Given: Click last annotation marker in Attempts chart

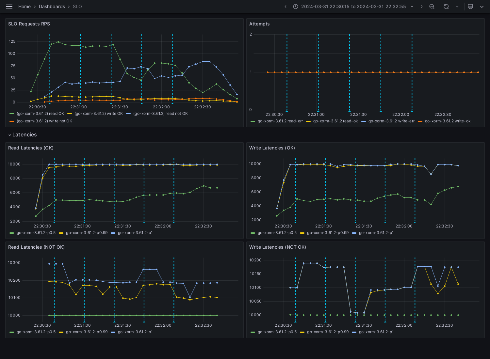Looking at the screenshot, I should pyautogui.click(x=412, y=111).
